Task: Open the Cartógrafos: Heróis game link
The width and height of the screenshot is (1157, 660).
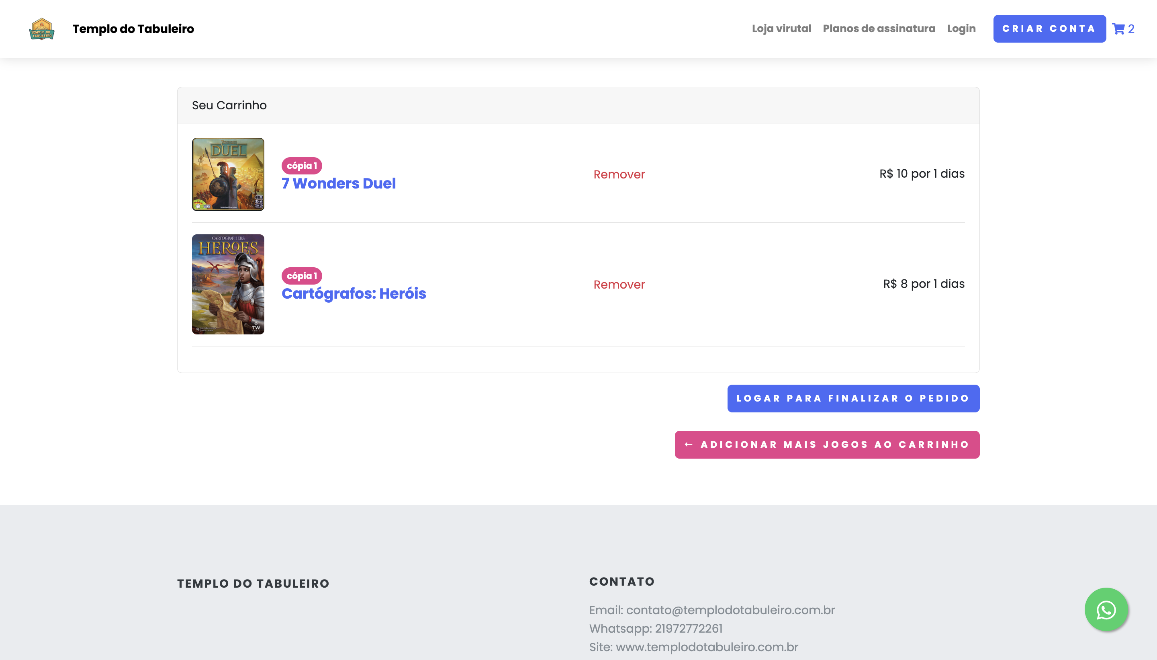Action: (354, 293)
